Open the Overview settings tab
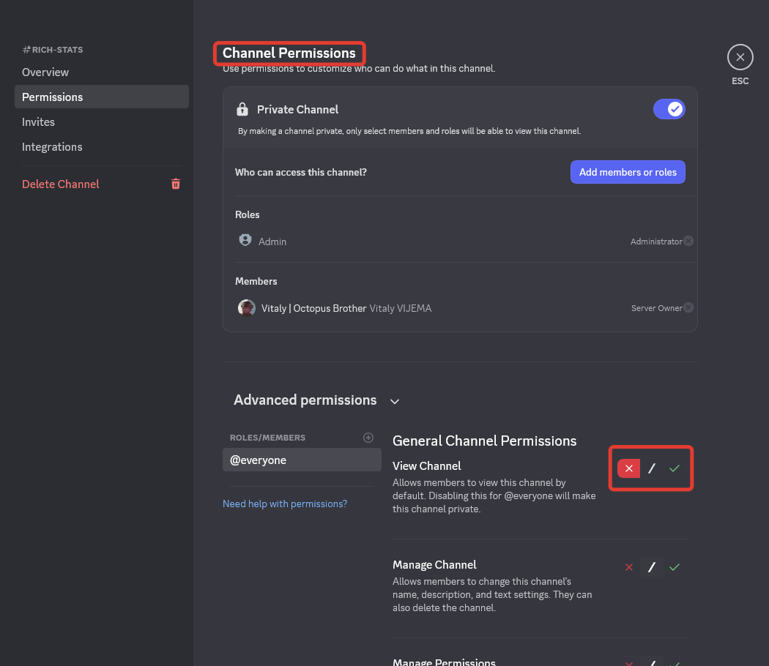The image size is (769, 666). (x=45, y=72)
